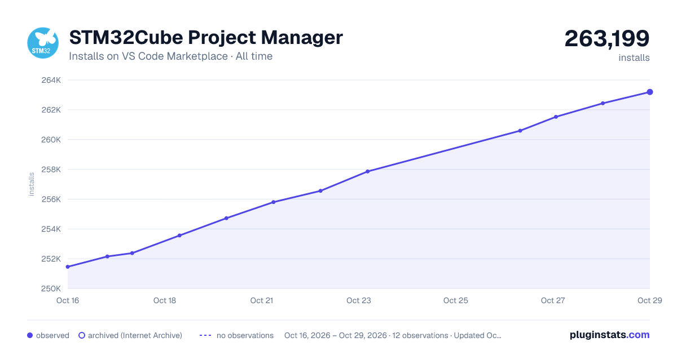Viewport: 677px width, 355px height.
Task: Click the 'no observations' legend label
Action: (x=245, y=335)
